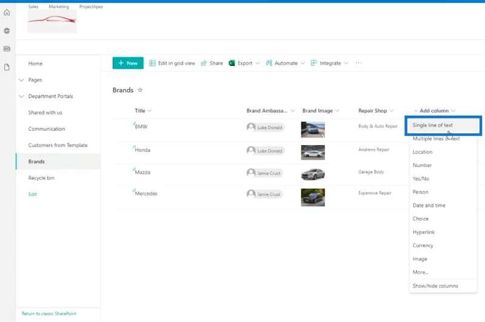This screenshot has width=485, height=322.
Task: Choose Yes/No column type
Action: coord(443,179)
